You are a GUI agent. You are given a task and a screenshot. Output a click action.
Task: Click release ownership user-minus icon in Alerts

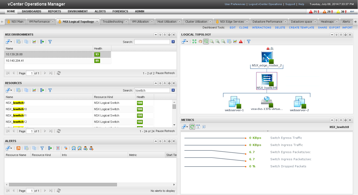91,148
